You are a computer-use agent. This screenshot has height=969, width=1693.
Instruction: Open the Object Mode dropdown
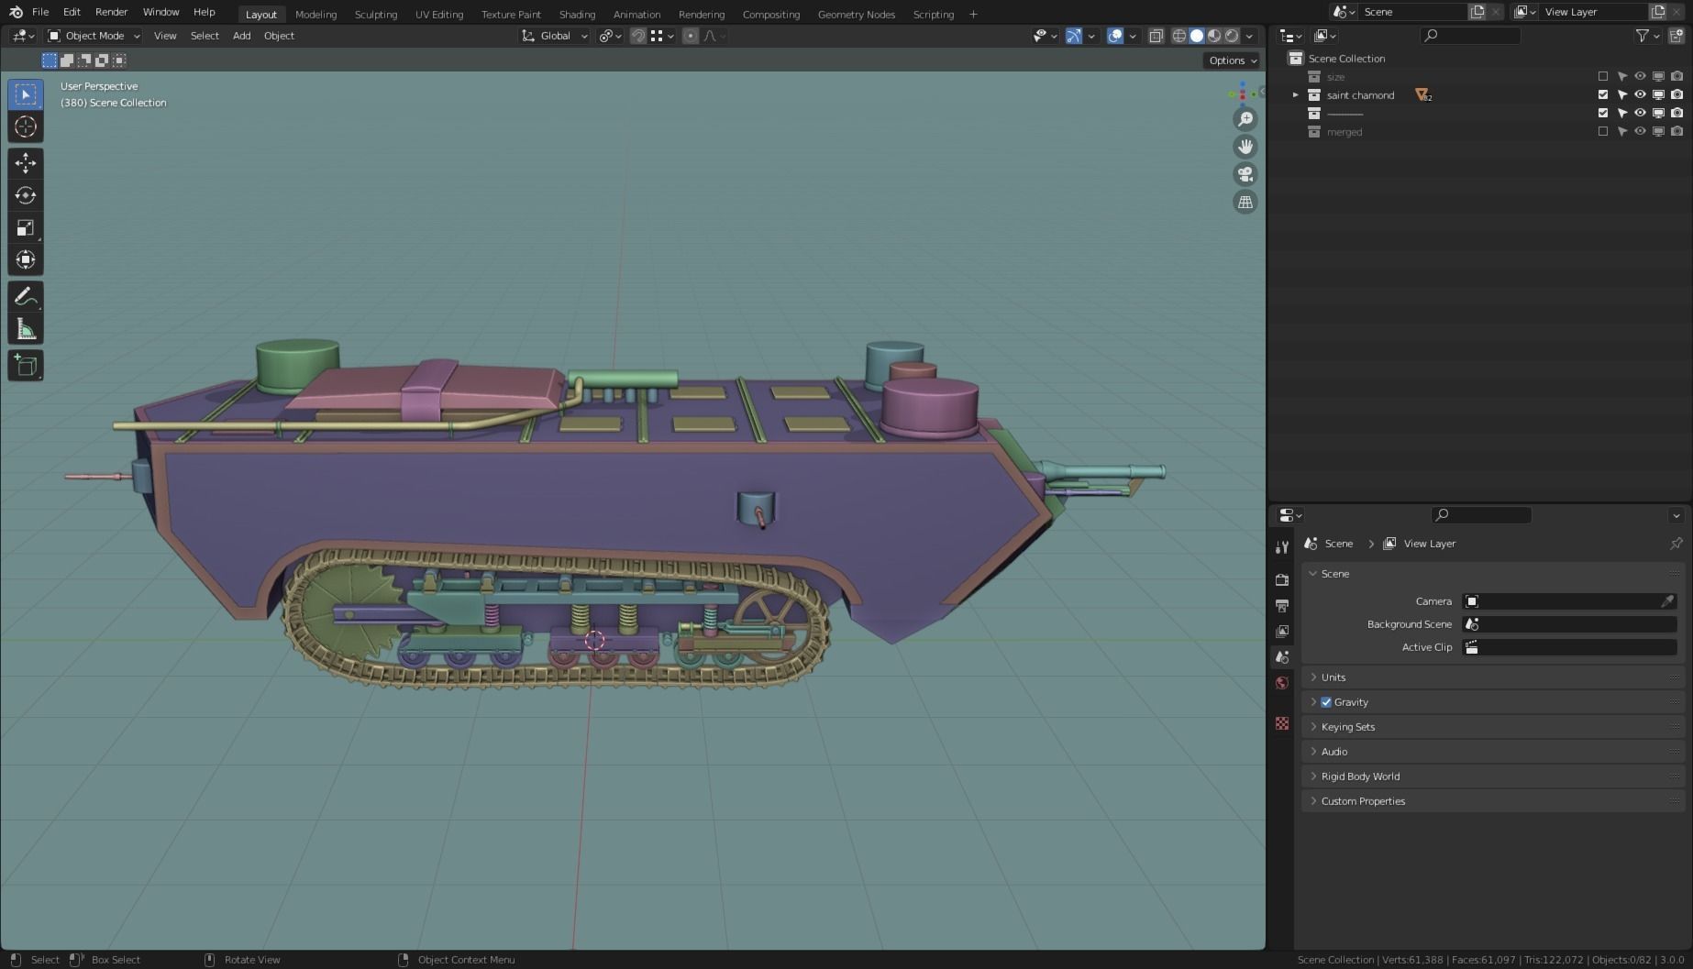(x=94, y=36)
